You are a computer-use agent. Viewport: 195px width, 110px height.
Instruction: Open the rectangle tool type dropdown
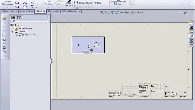pyautogui.click(x=21, y=3)
